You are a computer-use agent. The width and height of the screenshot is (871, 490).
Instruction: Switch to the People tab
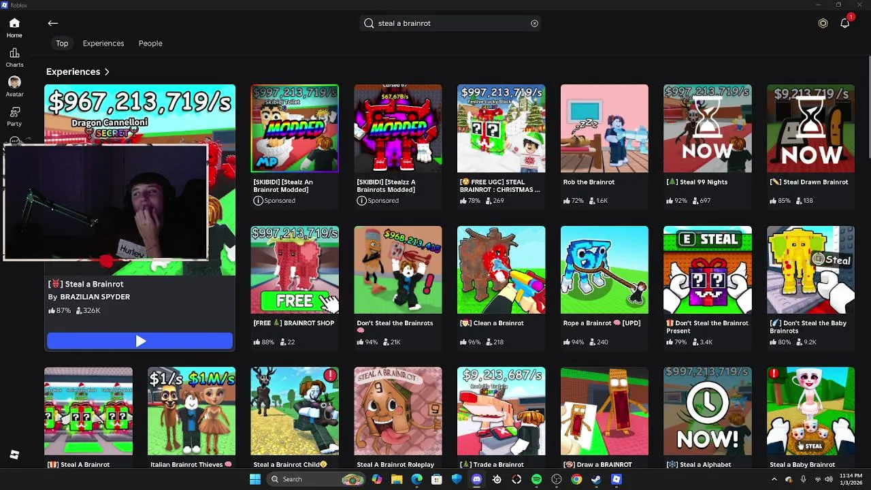150,44
